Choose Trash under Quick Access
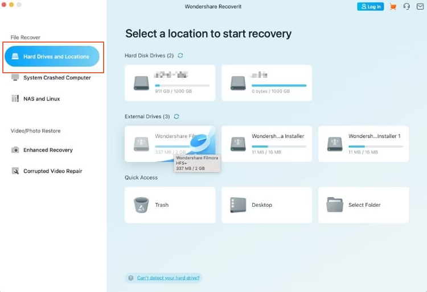 tap(170, 205)
